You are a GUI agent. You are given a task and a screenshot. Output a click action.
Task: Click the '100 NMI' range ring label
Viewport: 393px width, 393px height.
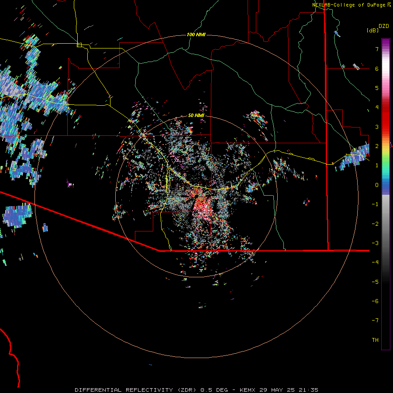(x=196, y=34)
